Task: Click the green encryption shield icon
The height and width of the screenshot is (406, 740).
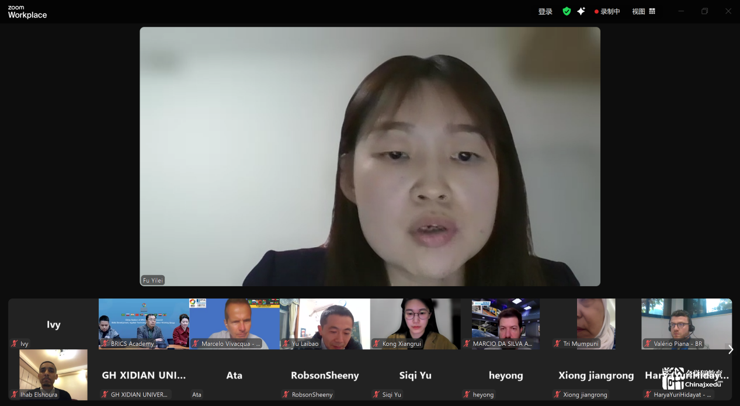Action: pyautogui.click(x=566, y=11)
